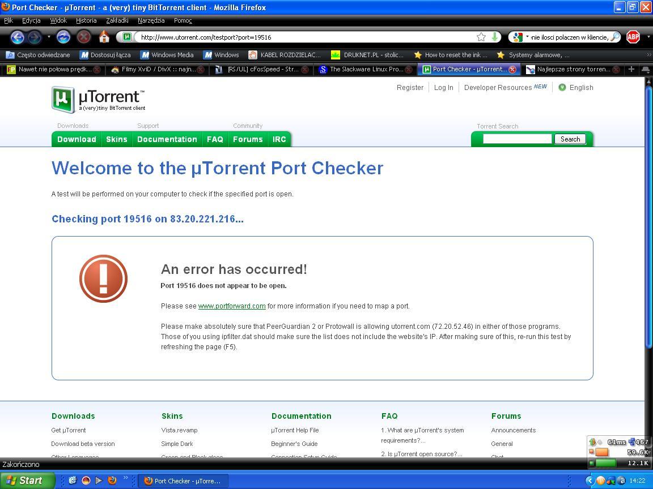
Task: Open IRC in the green nav bar
Action: (279, 139)
